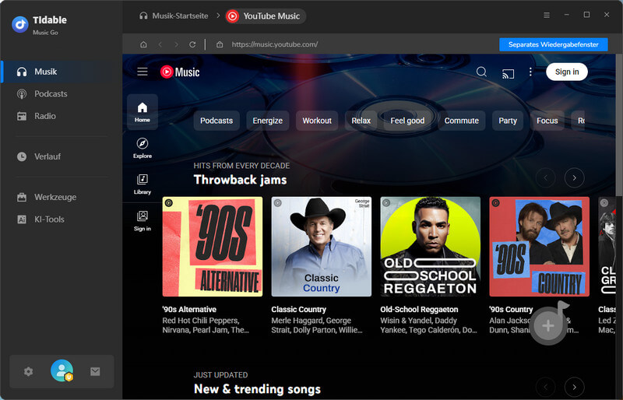Click the lock icon beside URL
The width and height of the screenshot is (623, 400).
(220, 44)
